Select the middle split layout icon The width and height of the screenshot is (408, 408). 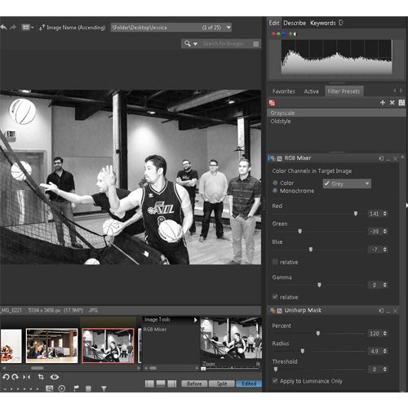tap(161, 384)
